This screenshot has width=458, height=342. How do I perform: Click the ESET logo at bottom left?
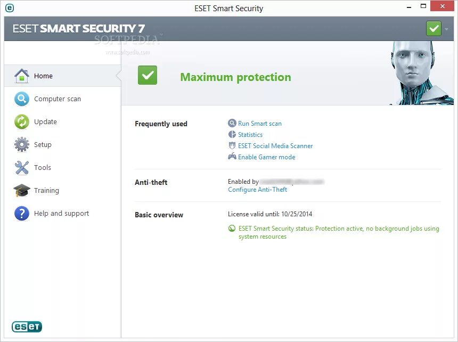pos(27,327)
